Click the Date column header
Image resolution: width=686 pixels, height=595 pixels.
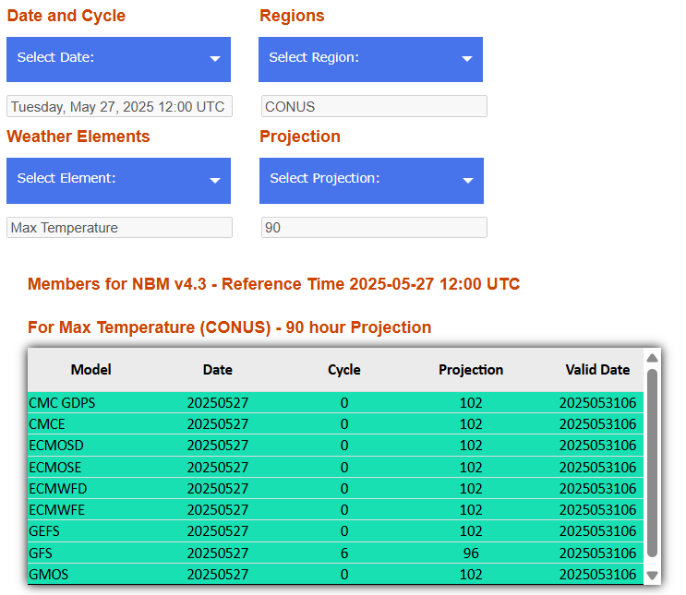pos(218,370)
